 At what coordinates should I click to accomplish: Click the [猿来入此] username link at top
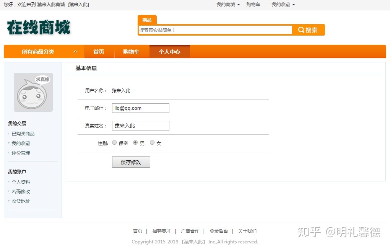pyautogui.click(x=78, y=5)
